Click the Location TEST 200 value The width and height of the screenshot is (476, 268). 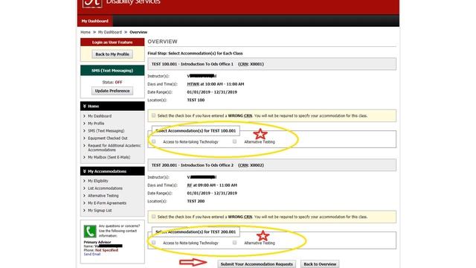[x=196, y=201]
